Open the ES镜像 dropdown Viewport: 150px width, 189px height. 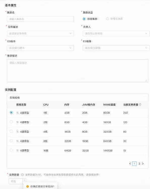116,48
